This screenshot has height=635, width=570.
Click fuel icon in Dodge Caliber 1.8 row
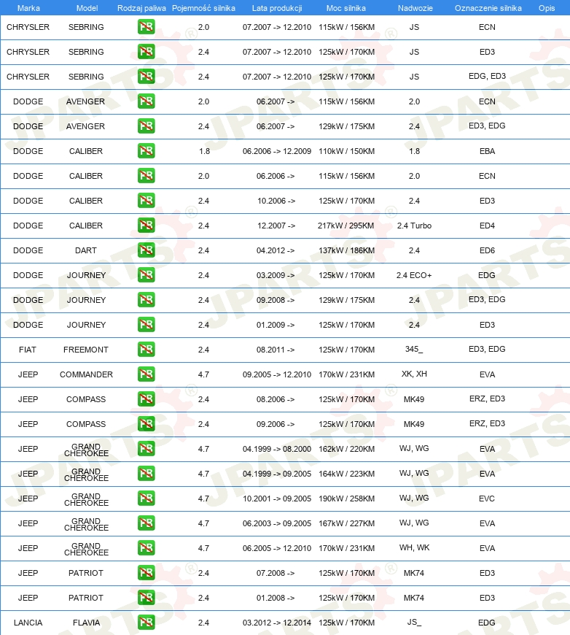[x=146, y=151]
